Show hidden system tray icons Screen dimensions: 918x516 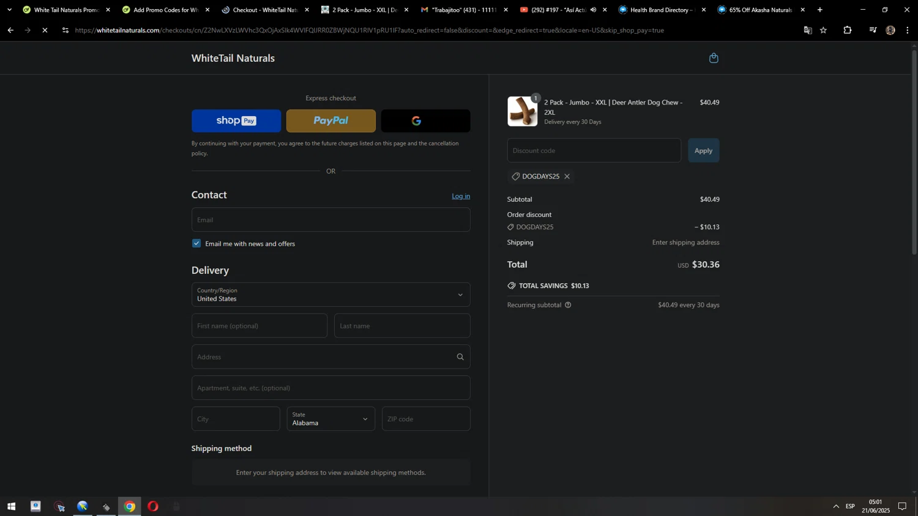tap(836, 506)
